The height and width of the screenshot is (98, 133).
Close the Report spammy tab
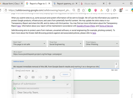pos(77,3)
